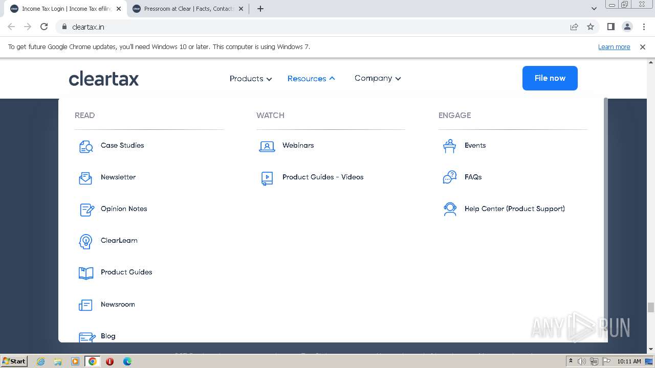655x368 pixels.
Task: Open the Newsletter link
Action: [118, 177]
